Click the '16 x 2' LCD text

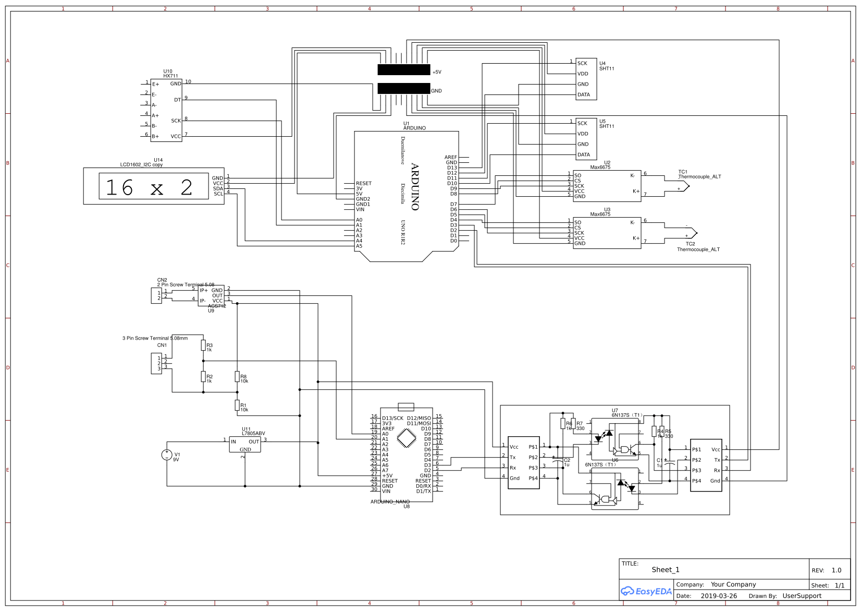pos(150,187)
